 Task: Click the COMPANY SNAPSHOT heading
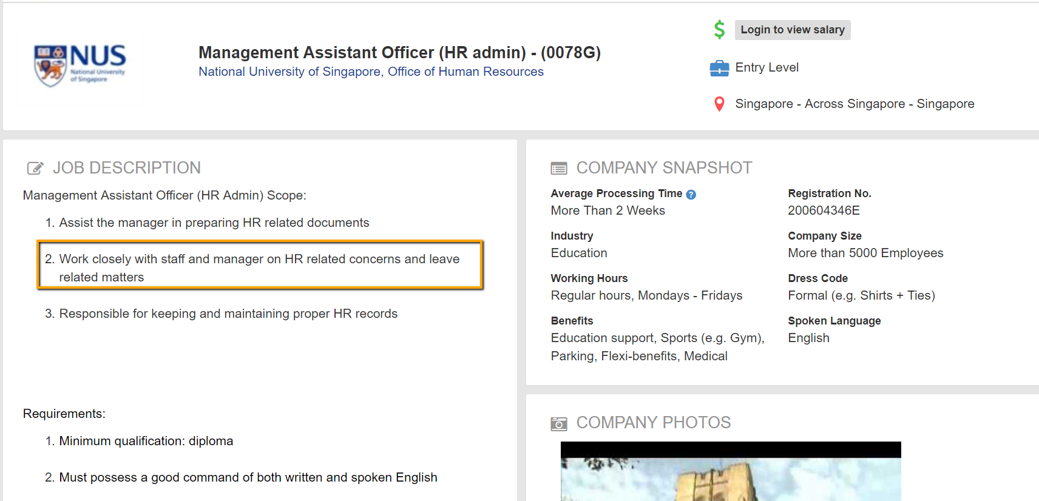(x=664, y=167)
